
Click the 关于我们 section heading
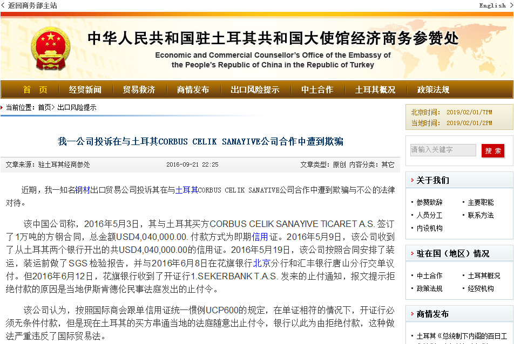tap(432, 180)
